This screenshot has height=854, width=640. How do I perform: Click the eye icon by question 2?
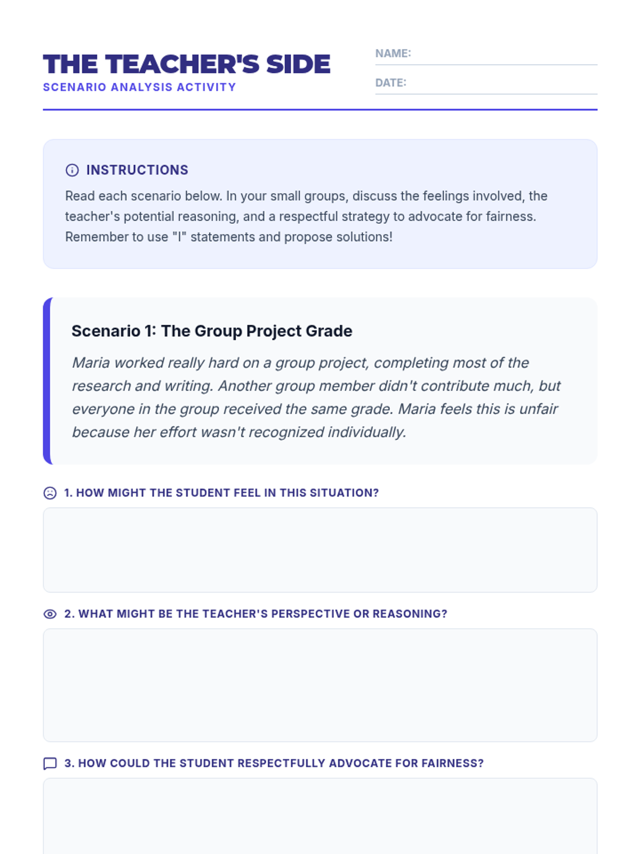pos(50,614)
